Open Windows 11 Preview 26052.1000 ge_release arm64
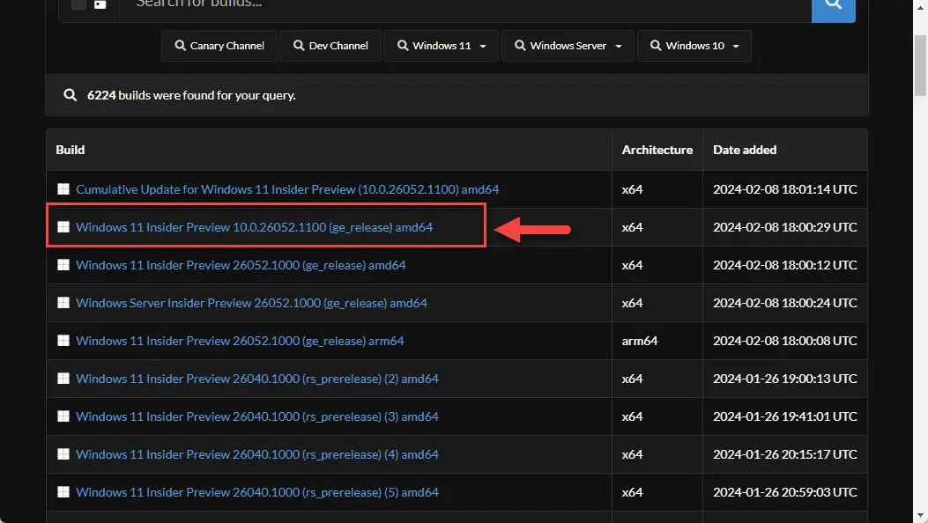The height and width of the screenshot is (523, 928). point(240,341)
